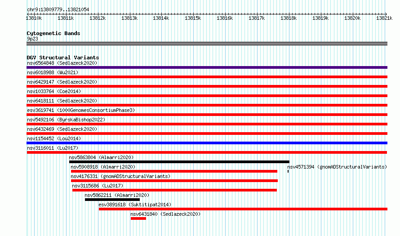This screenshot has height=236, width=400.
Task: Open the nsv6418111 (Sedlazeck2020) label
Action: (62, 101)
